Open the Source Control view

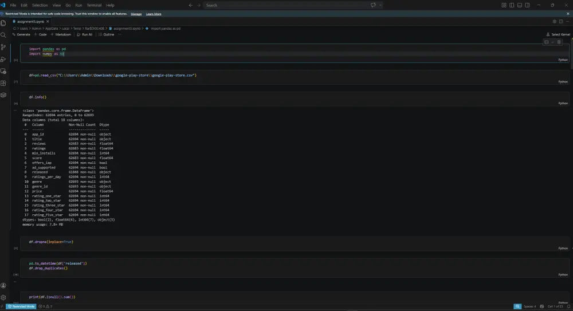pyautogui.click(x=3, y=47)
